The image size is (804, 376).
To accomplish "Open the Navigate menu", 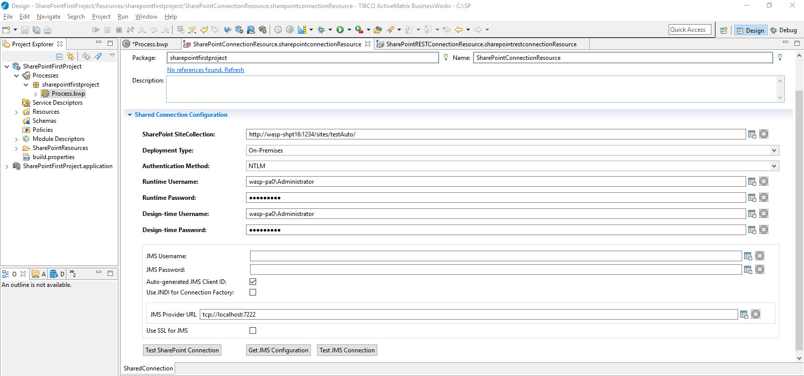I will point(48,17).
